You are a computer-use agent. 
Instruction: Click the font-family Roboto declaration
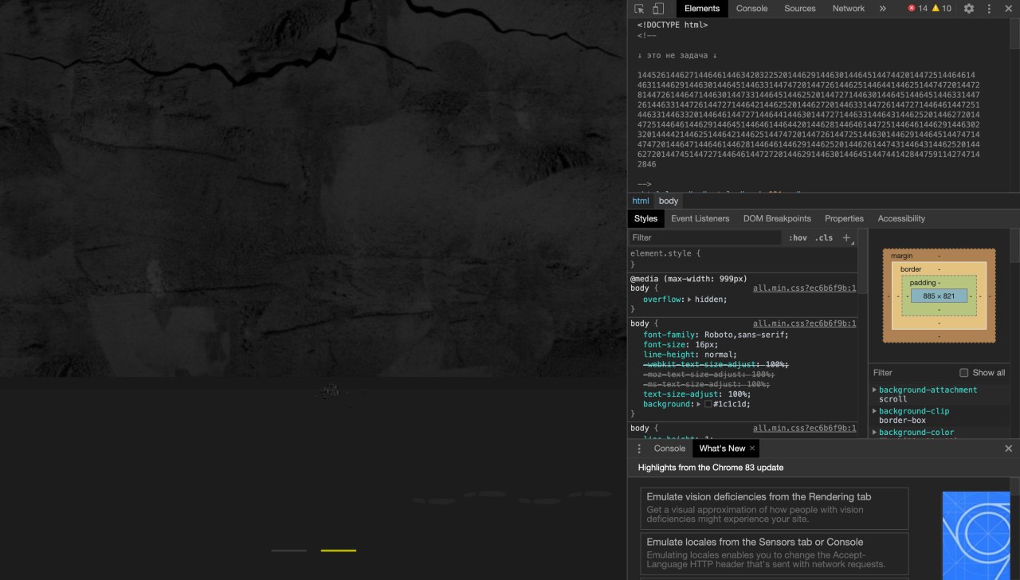tap(716, 335)
